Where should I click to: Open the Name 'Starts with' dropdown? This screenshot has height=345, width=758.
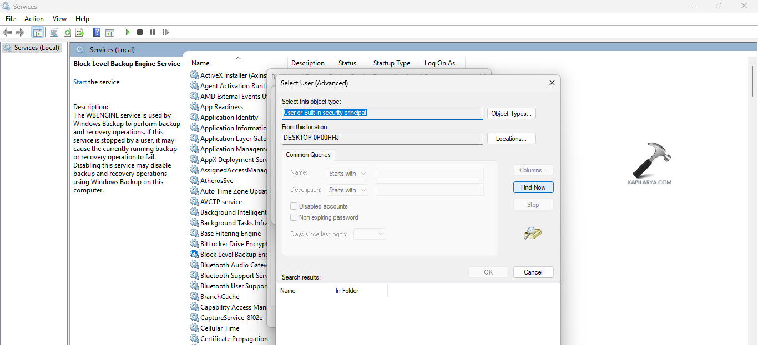tap(347, 174)
